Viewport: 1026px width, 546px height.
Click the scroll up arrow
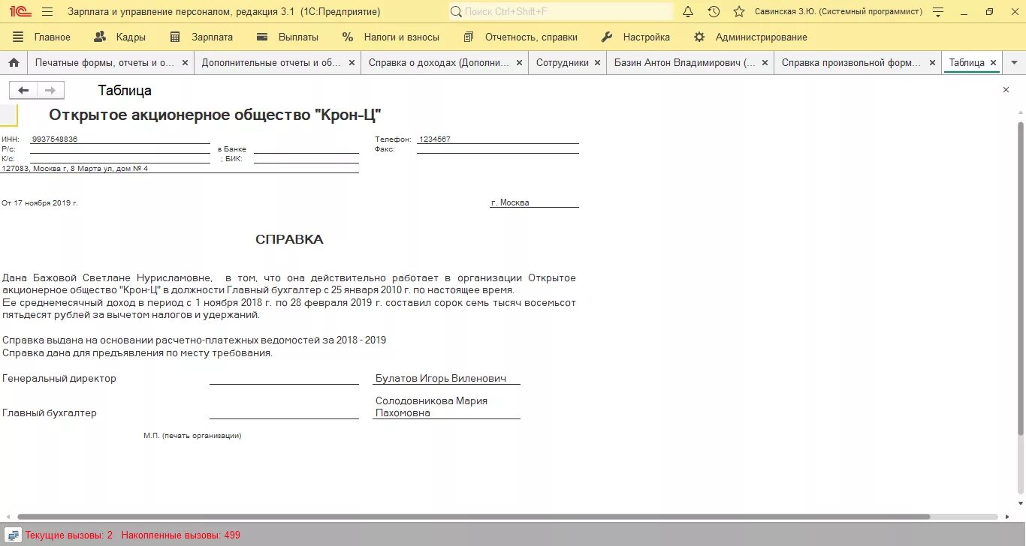(x=1020, y=114)
